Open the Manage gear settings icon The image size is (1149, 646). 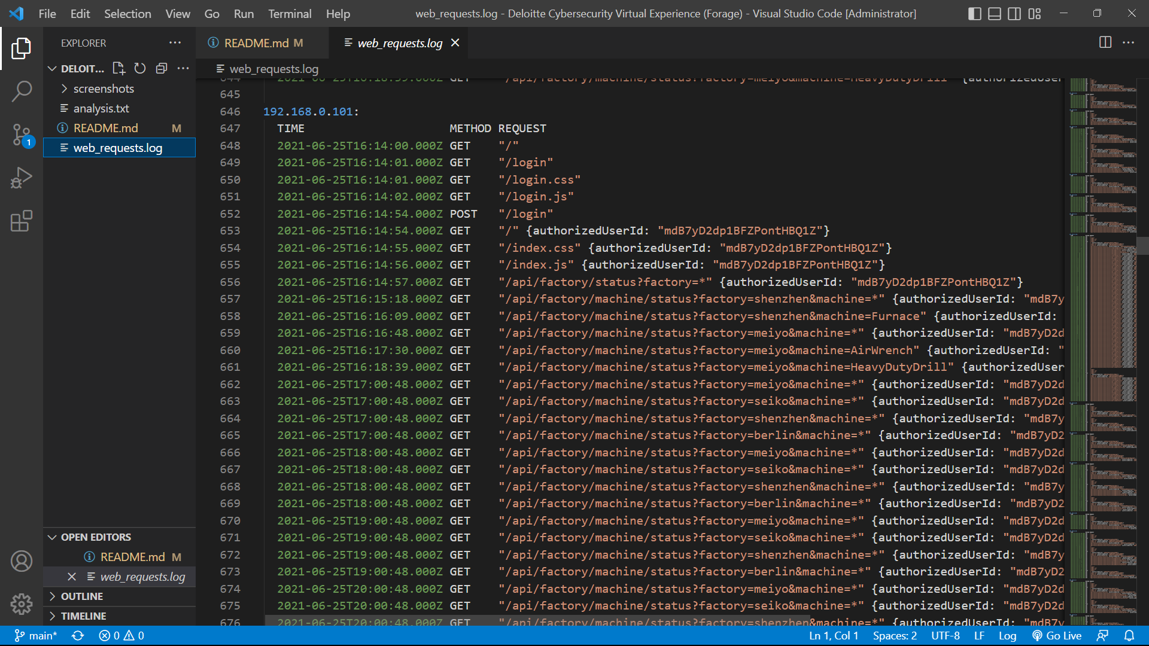click(x=22, y=604)
